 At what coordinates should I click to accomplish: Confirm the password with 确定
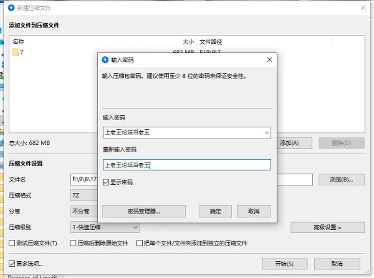215,211
